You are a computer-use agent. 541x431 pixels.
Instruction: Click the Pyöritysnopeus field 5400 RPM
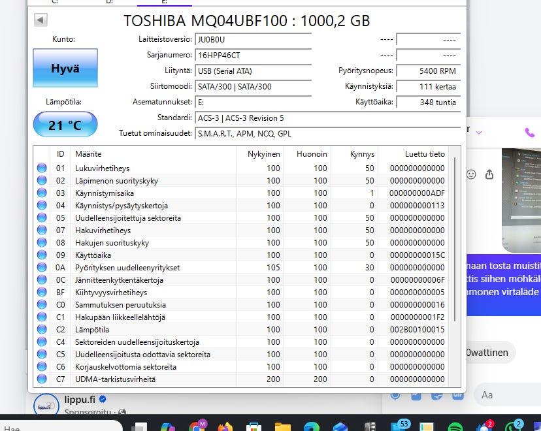pos(429,71)
